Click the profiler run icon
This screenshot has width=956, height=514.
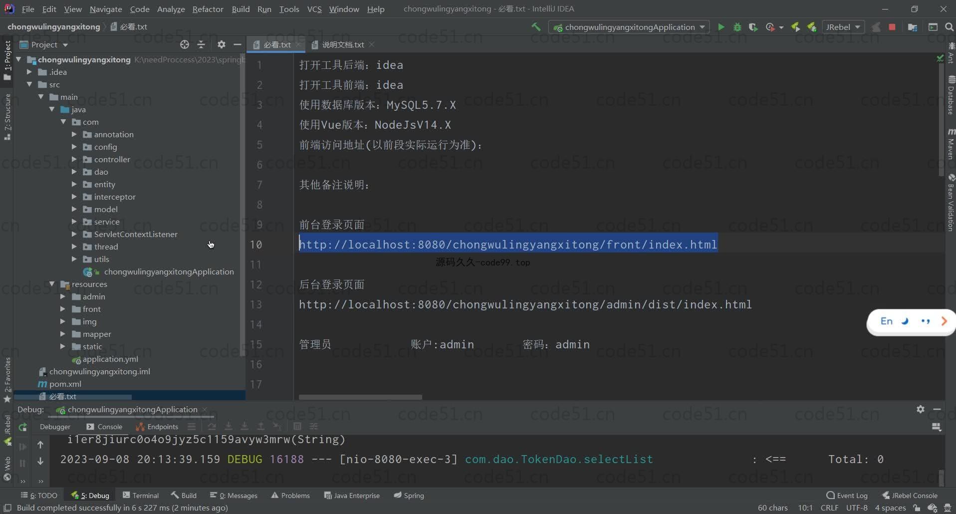click(x=770, y=27)
